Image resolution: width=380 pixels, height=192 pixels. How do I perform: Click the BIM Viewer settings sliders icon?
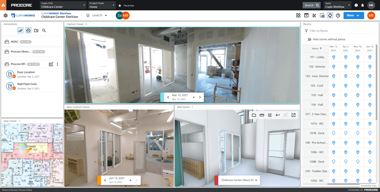270,115
